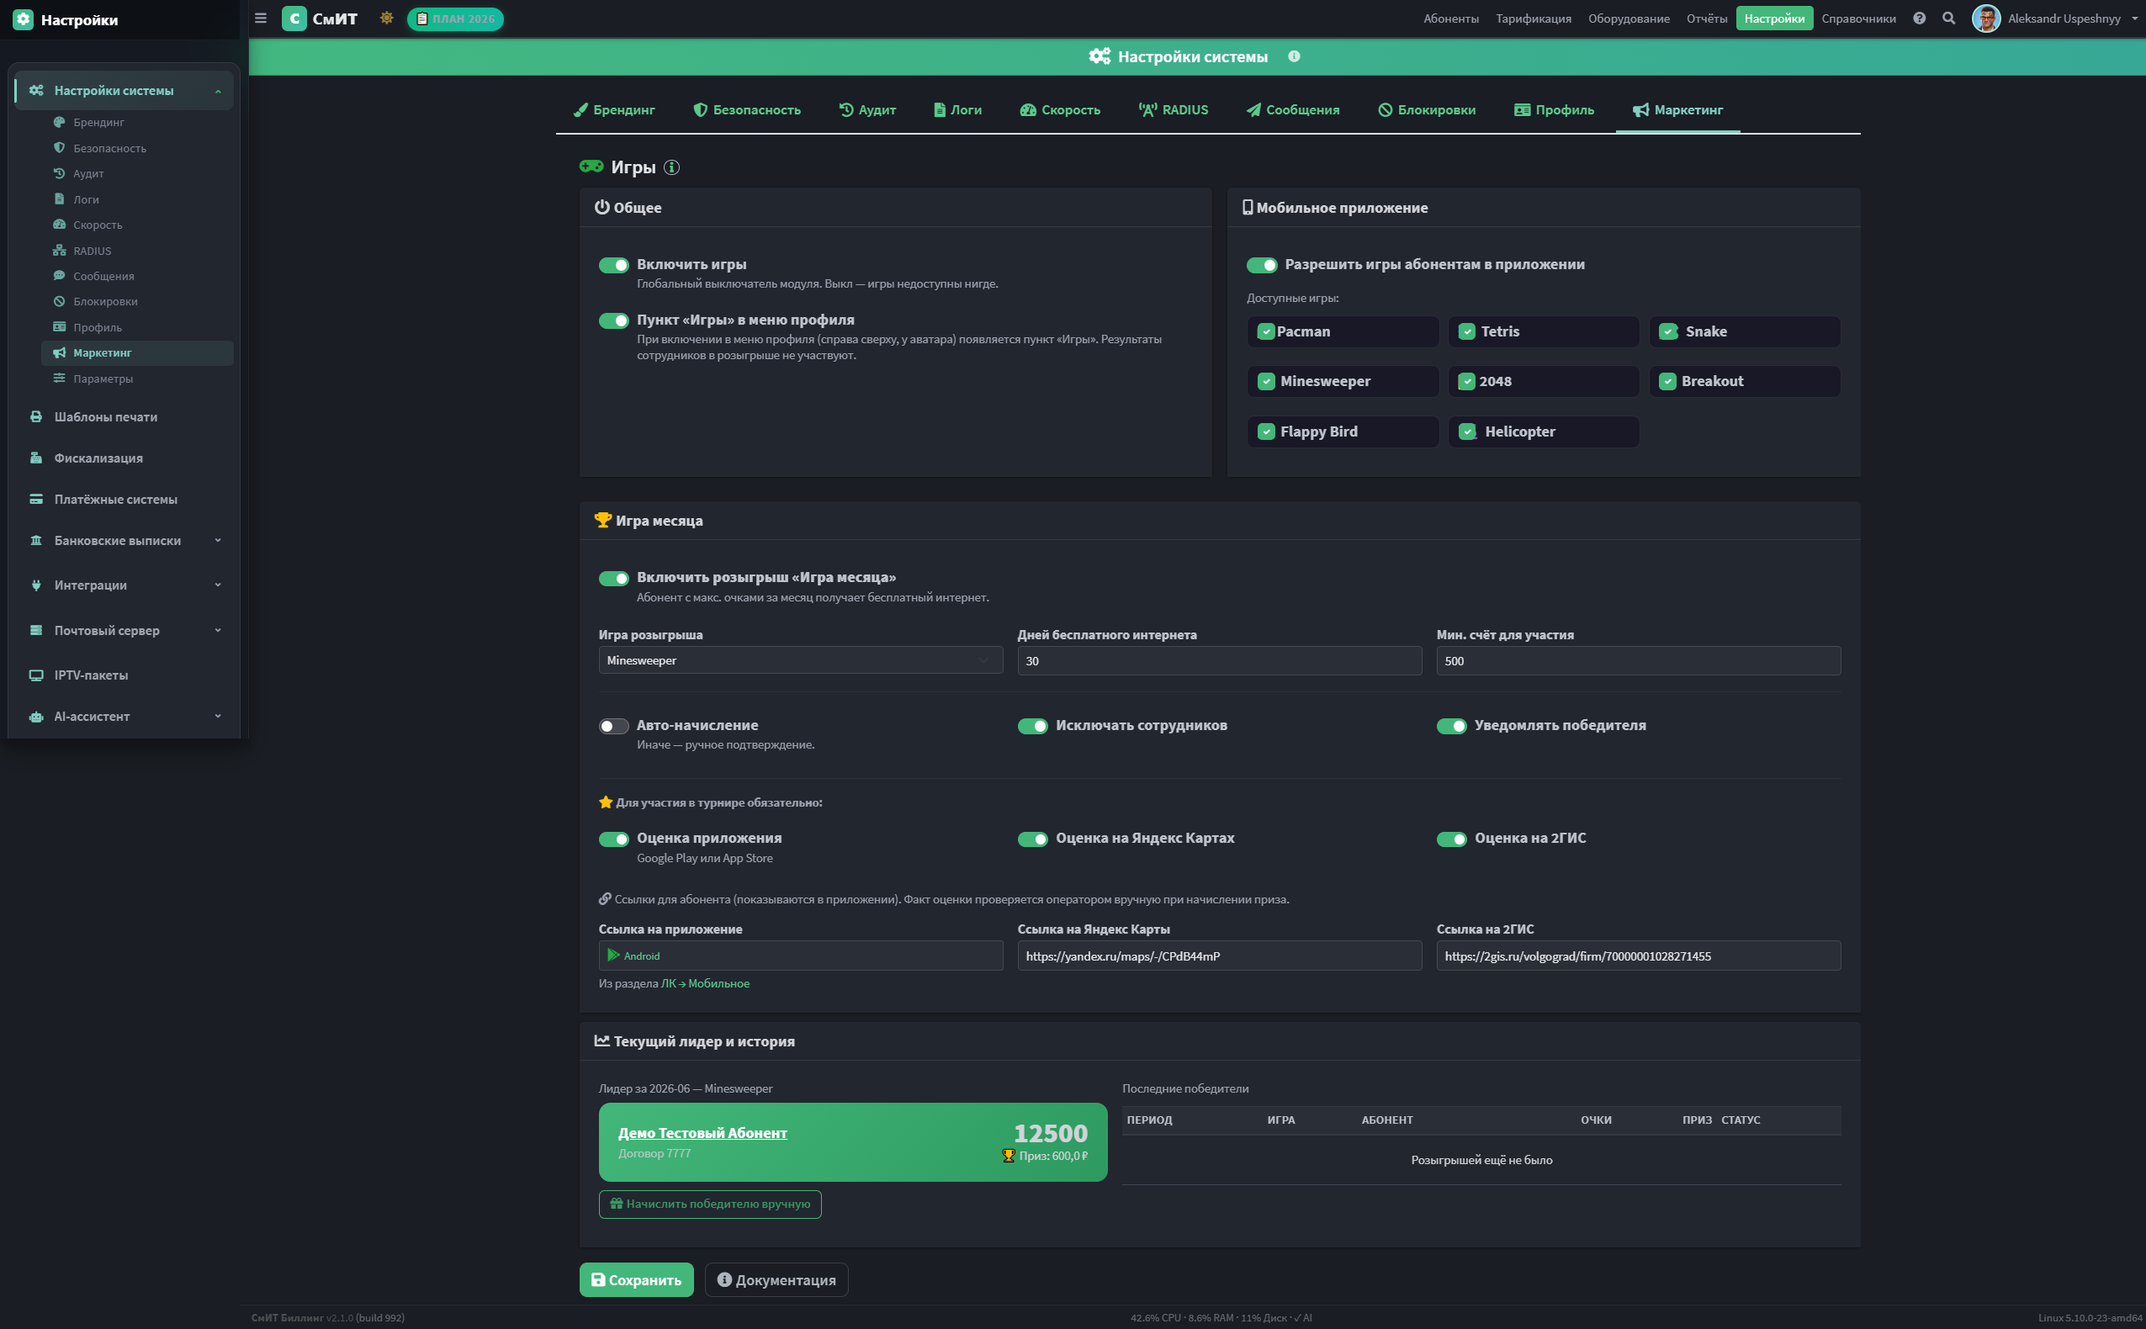
Task: Toggle Пункт «Игры» в меню профиля switch
Action: click(x=613, y=320)
